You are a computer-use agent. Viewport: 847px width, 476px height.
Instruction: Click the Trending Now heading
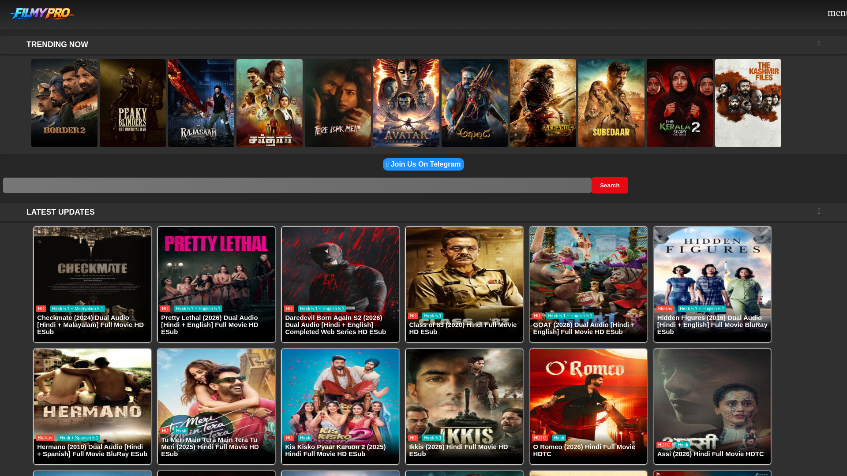57,45
